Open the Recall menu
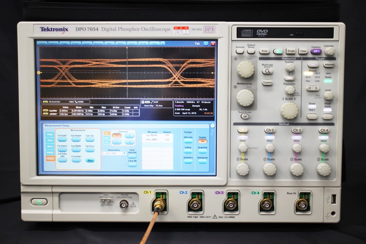Image resolution: width=366 pixels, height=244 pixels. 143,43
